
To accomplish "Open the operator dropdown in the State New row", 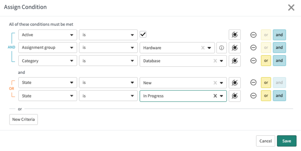I will (108, 83).
